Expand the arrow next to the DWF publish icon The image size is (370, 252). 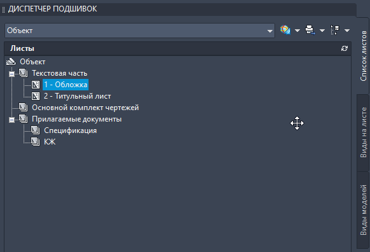coord(297,31)
